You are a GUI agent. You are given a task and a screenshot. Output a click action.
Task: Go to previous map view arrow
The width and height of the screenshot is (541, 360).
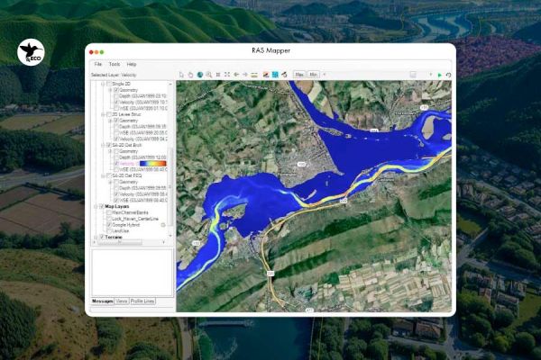pyautogui.click(x=235, y=74)
